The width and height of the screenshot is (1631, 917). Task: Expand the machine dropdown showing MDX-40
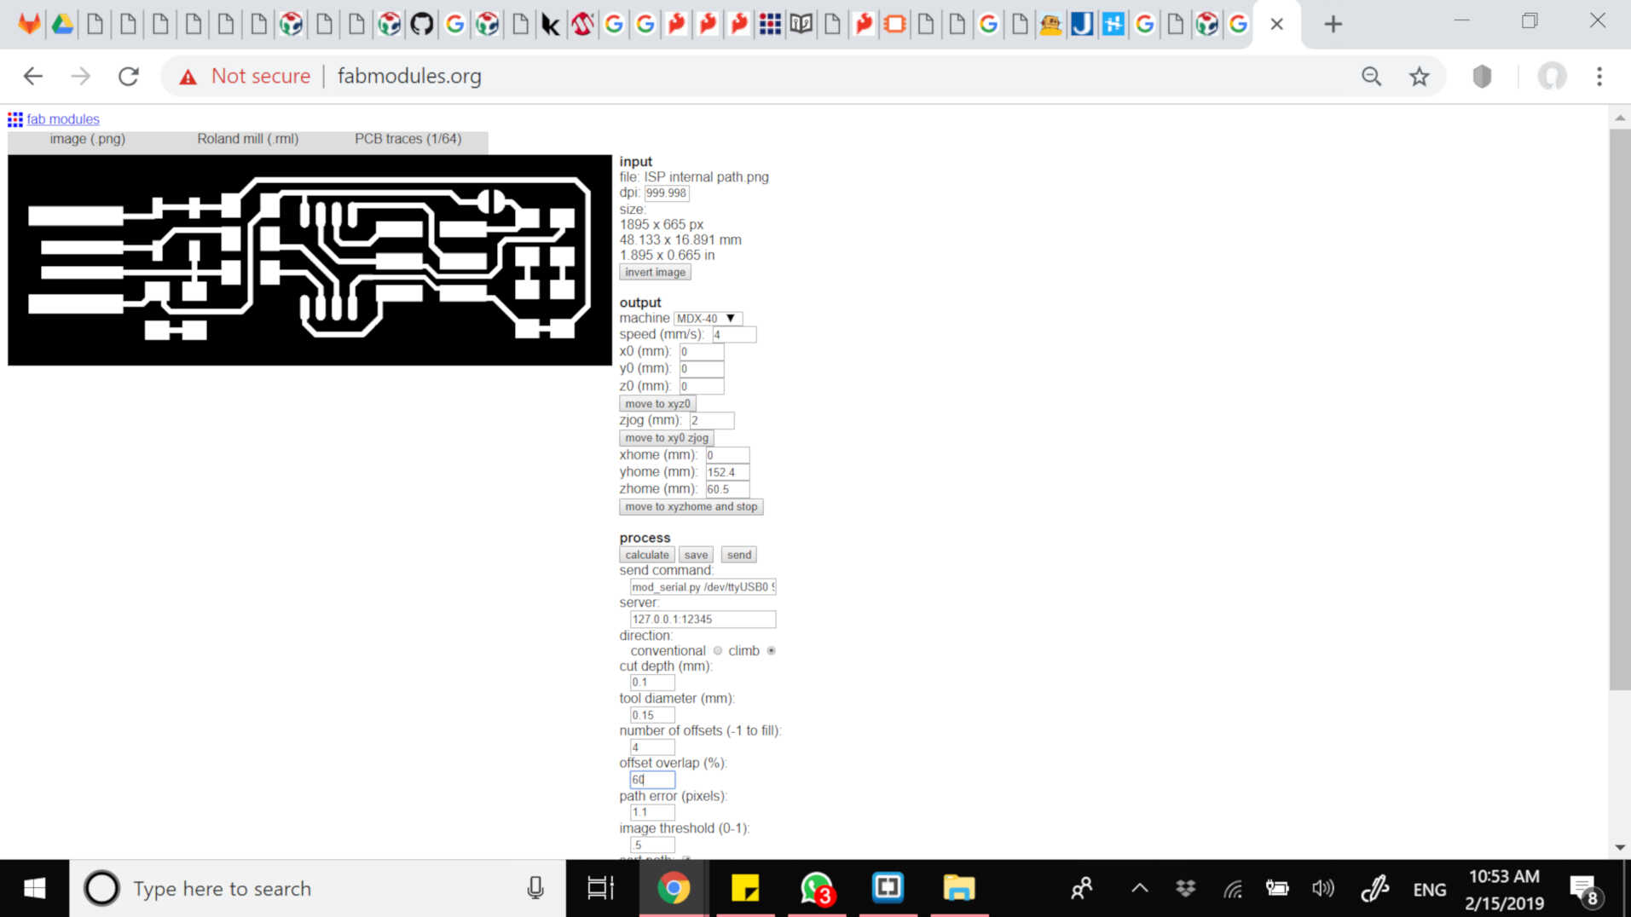tap(708, 319)
